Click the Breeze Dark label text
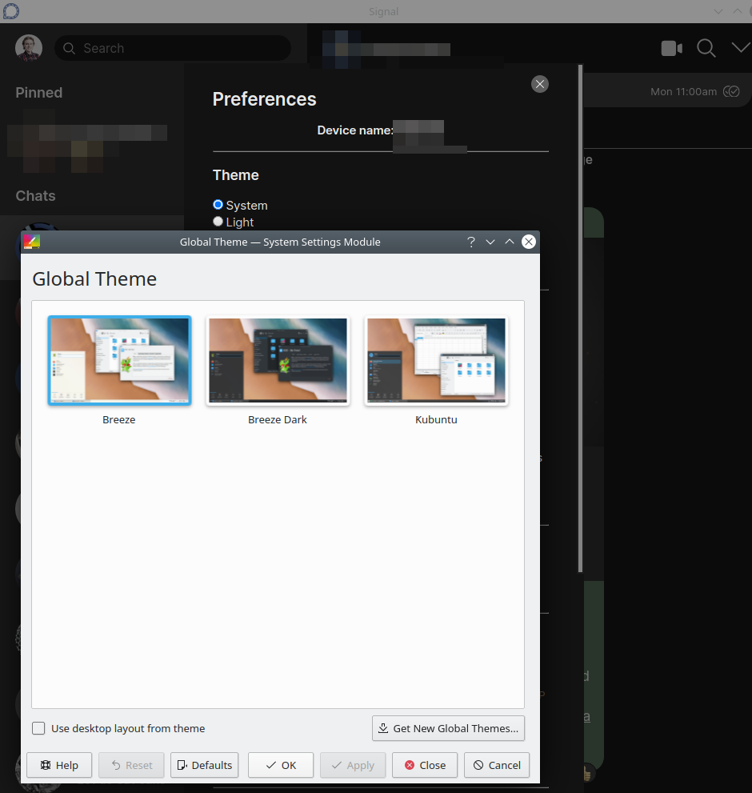This screenshot has height=793, width=752. click(277, 420)
